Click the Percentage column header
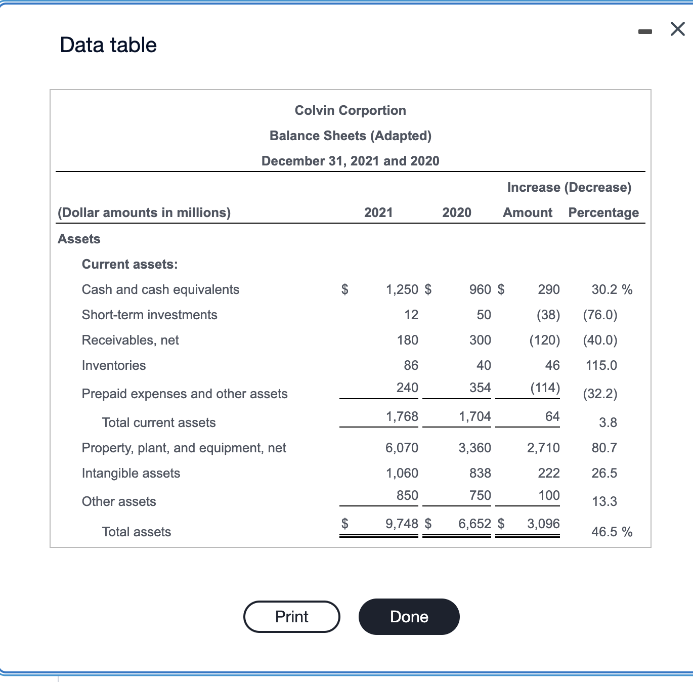This screenshot has width=693, height=682. click(x=603, y=212)
